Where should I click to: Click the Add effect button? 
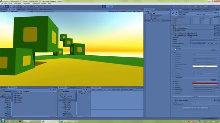click(x=196, y=97)
